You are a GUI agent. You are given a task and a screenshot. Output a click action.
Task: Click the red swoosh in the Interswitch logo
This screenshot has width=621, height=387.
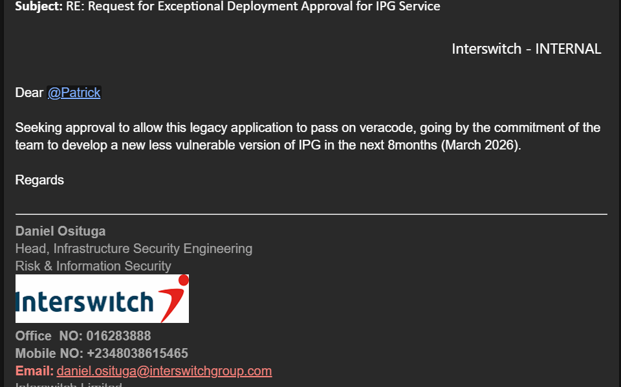(175, 296)
